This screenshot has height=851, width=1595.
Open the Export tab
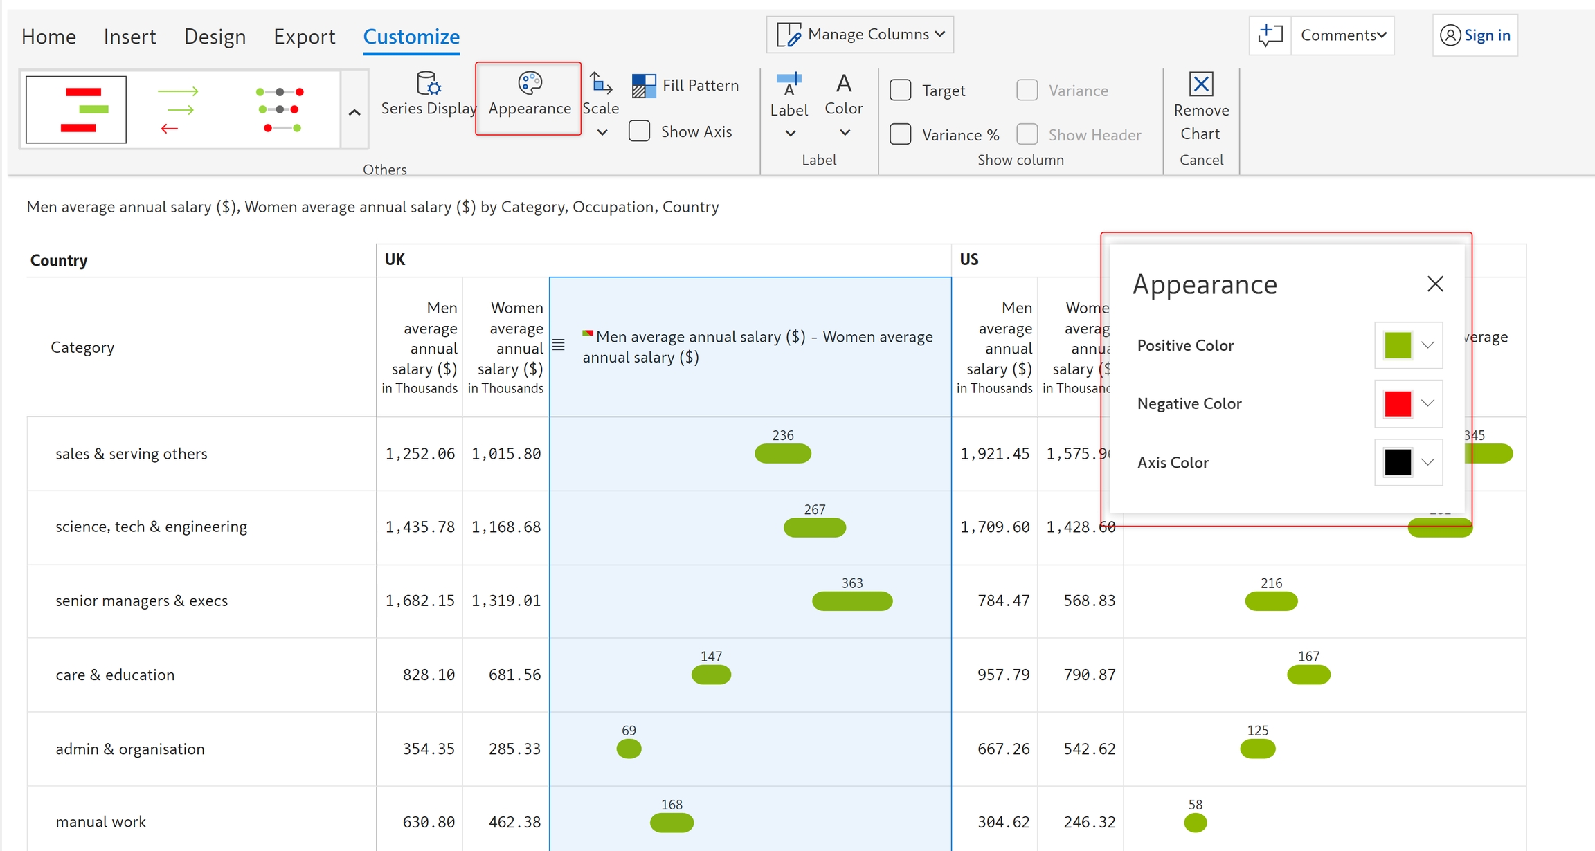304,37
